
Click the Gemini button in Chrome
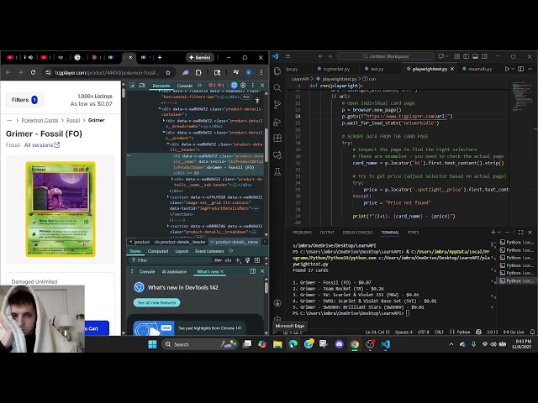(x=200, y=57)
